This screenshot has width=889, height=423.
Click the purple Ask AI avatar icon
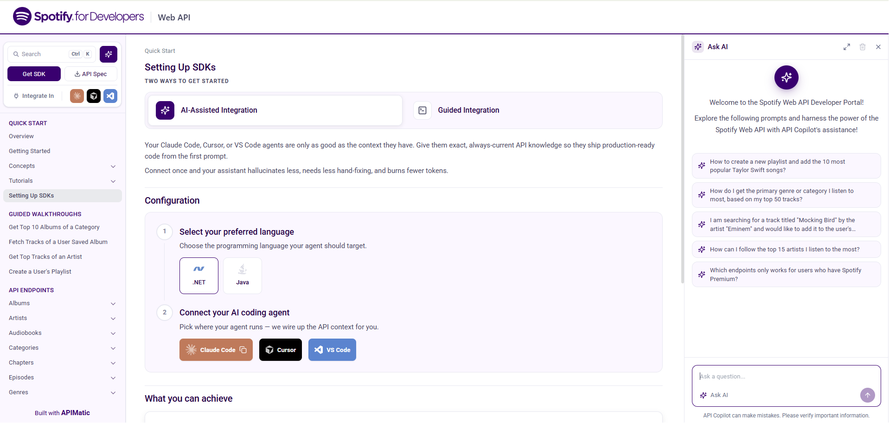(x=787, y=77)
